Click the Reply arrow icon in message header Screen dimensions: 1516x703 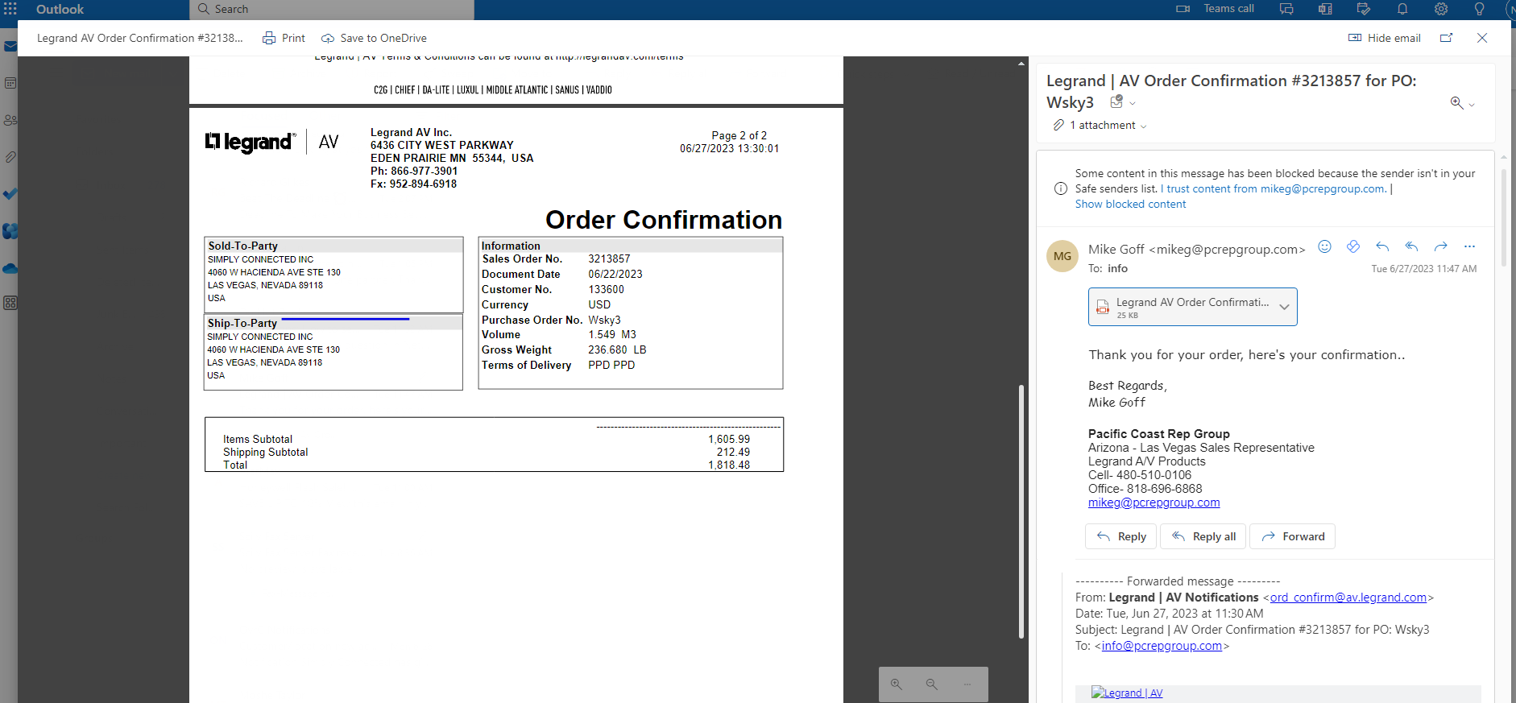[1382, 246]
